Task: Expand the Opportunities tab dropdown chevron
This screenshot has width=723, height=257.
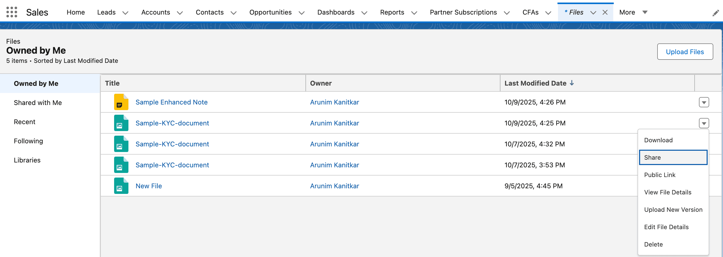Action: pyautogui.click(x=301, y=13)
